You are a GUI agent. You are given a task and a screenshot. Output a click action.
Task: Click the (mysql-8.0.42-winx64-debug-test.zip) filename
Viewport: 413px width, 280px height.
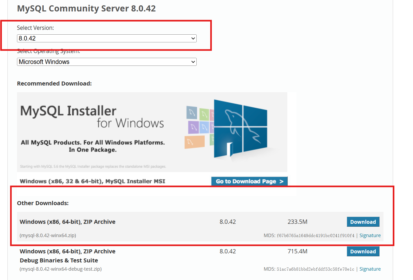coord(61,269)
